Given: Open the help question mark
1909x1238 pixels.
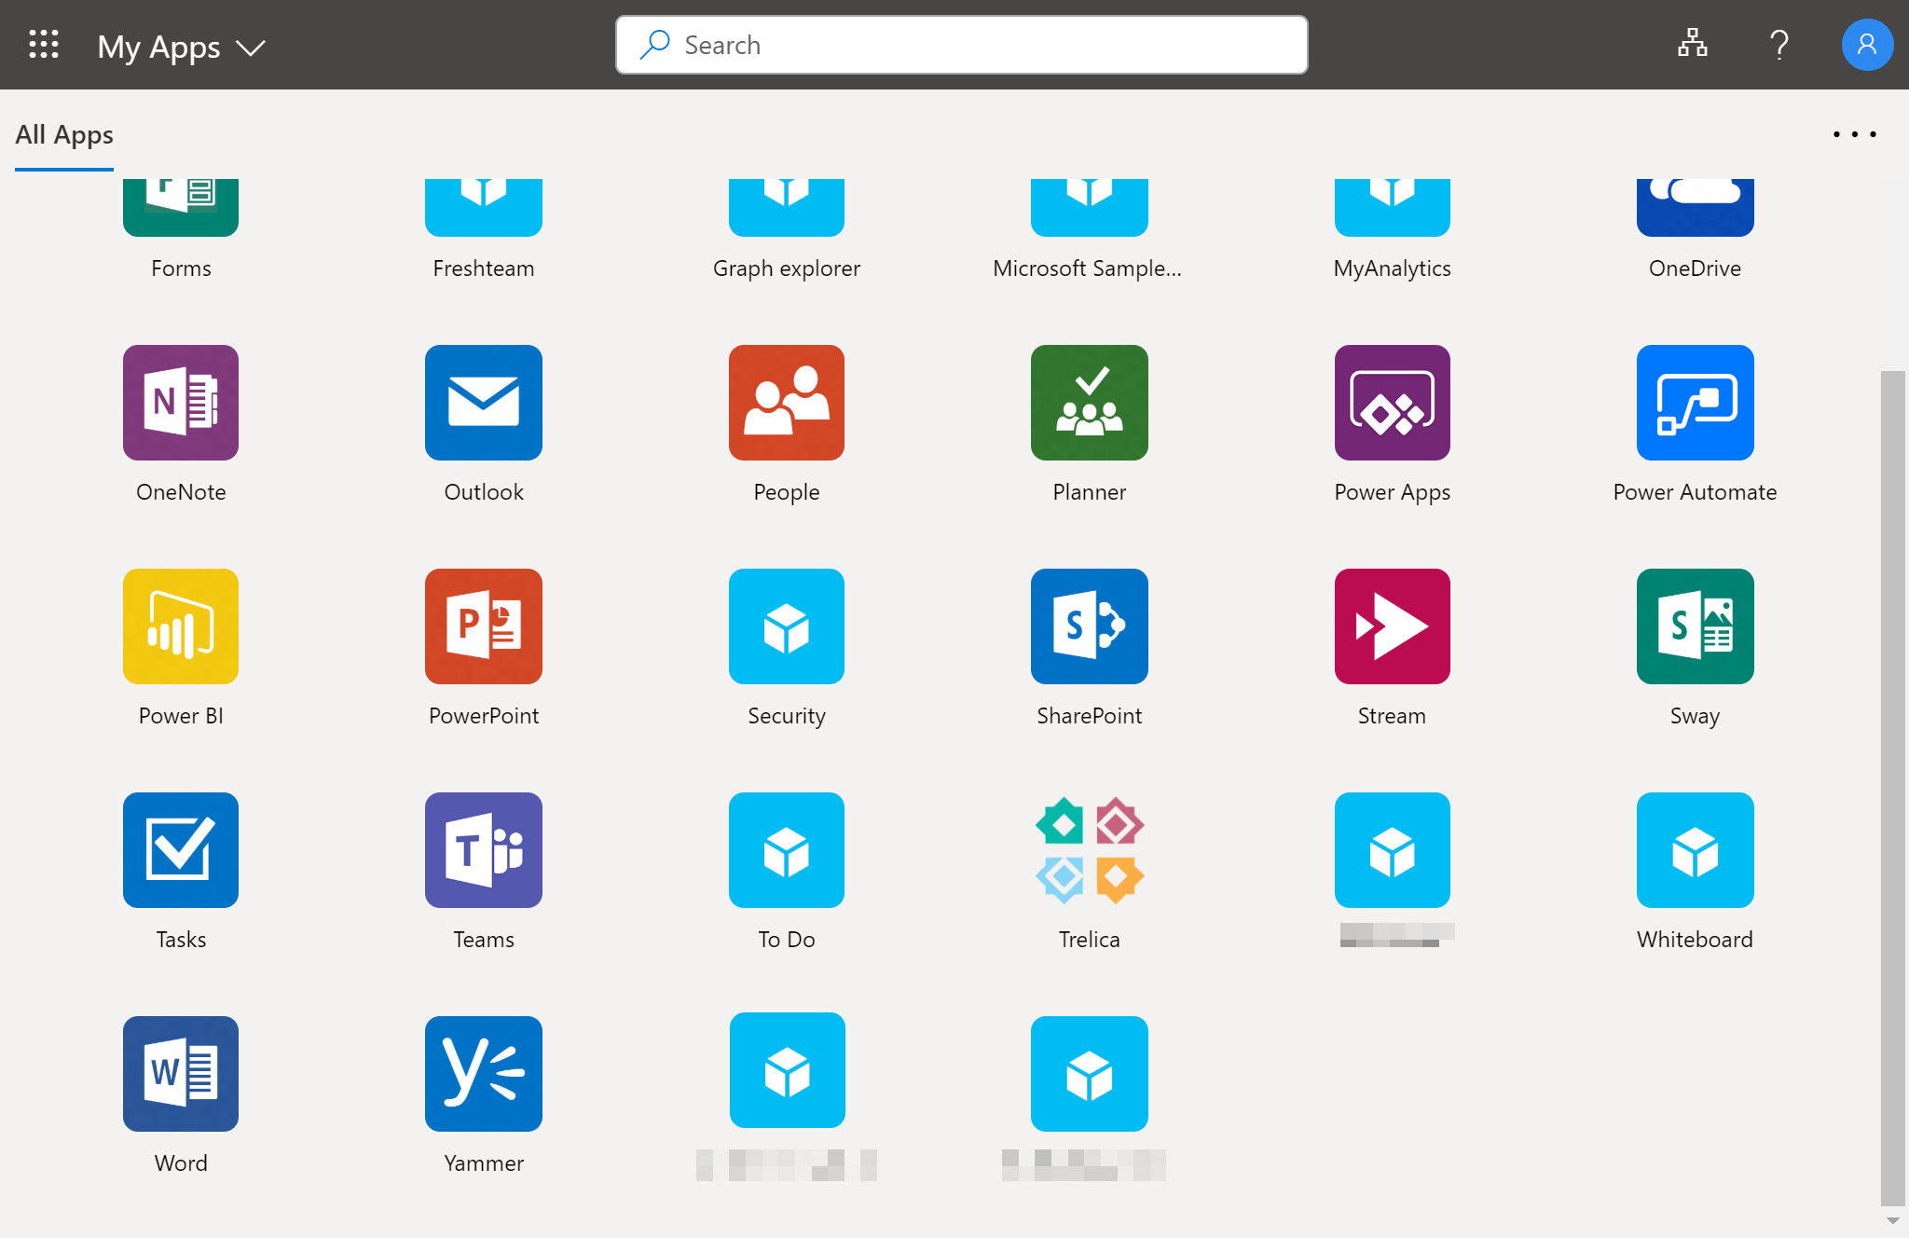Looking at the screenshot, I should 1779,45.
